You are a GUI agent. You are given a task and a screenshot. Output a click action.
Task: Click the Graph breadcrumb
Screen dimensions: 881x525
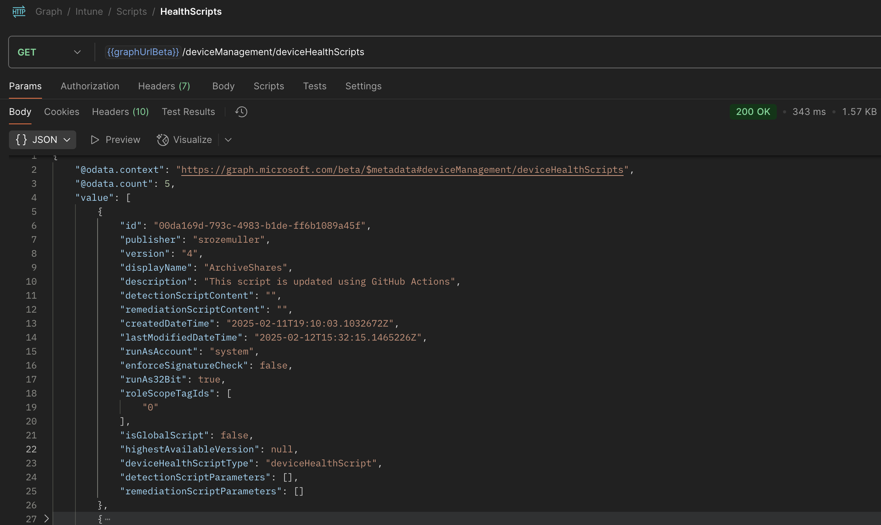[x=49, y=12]
